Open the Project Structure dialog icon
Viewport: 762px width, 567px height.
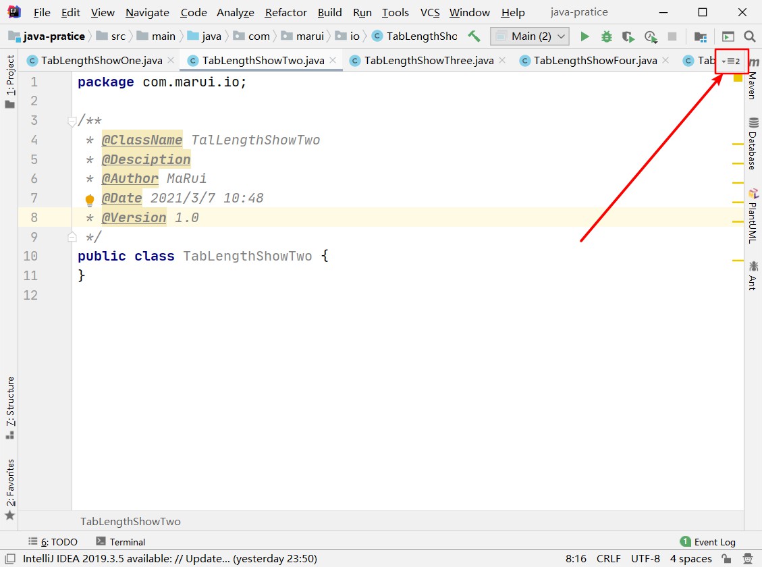tap(701, 36)
